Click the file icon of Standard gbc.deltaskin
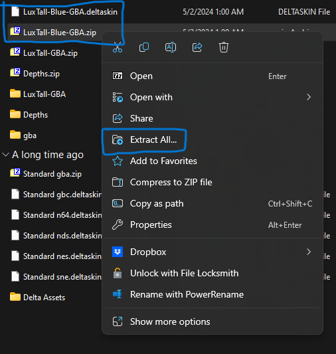Image resolution: width=336 pixels, height=354 pixels. 15,194
